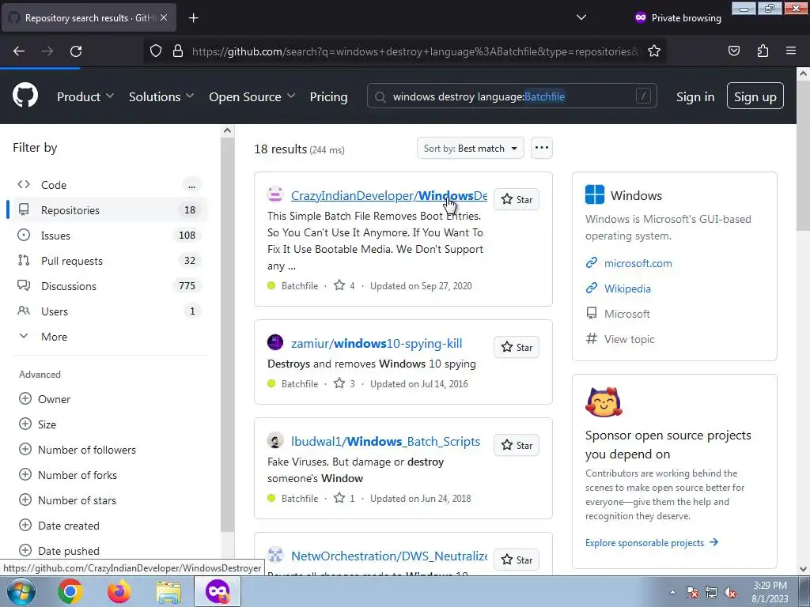Click the GitHub search input field
This screenshot has height=607, width=810.
pos(512,96)
